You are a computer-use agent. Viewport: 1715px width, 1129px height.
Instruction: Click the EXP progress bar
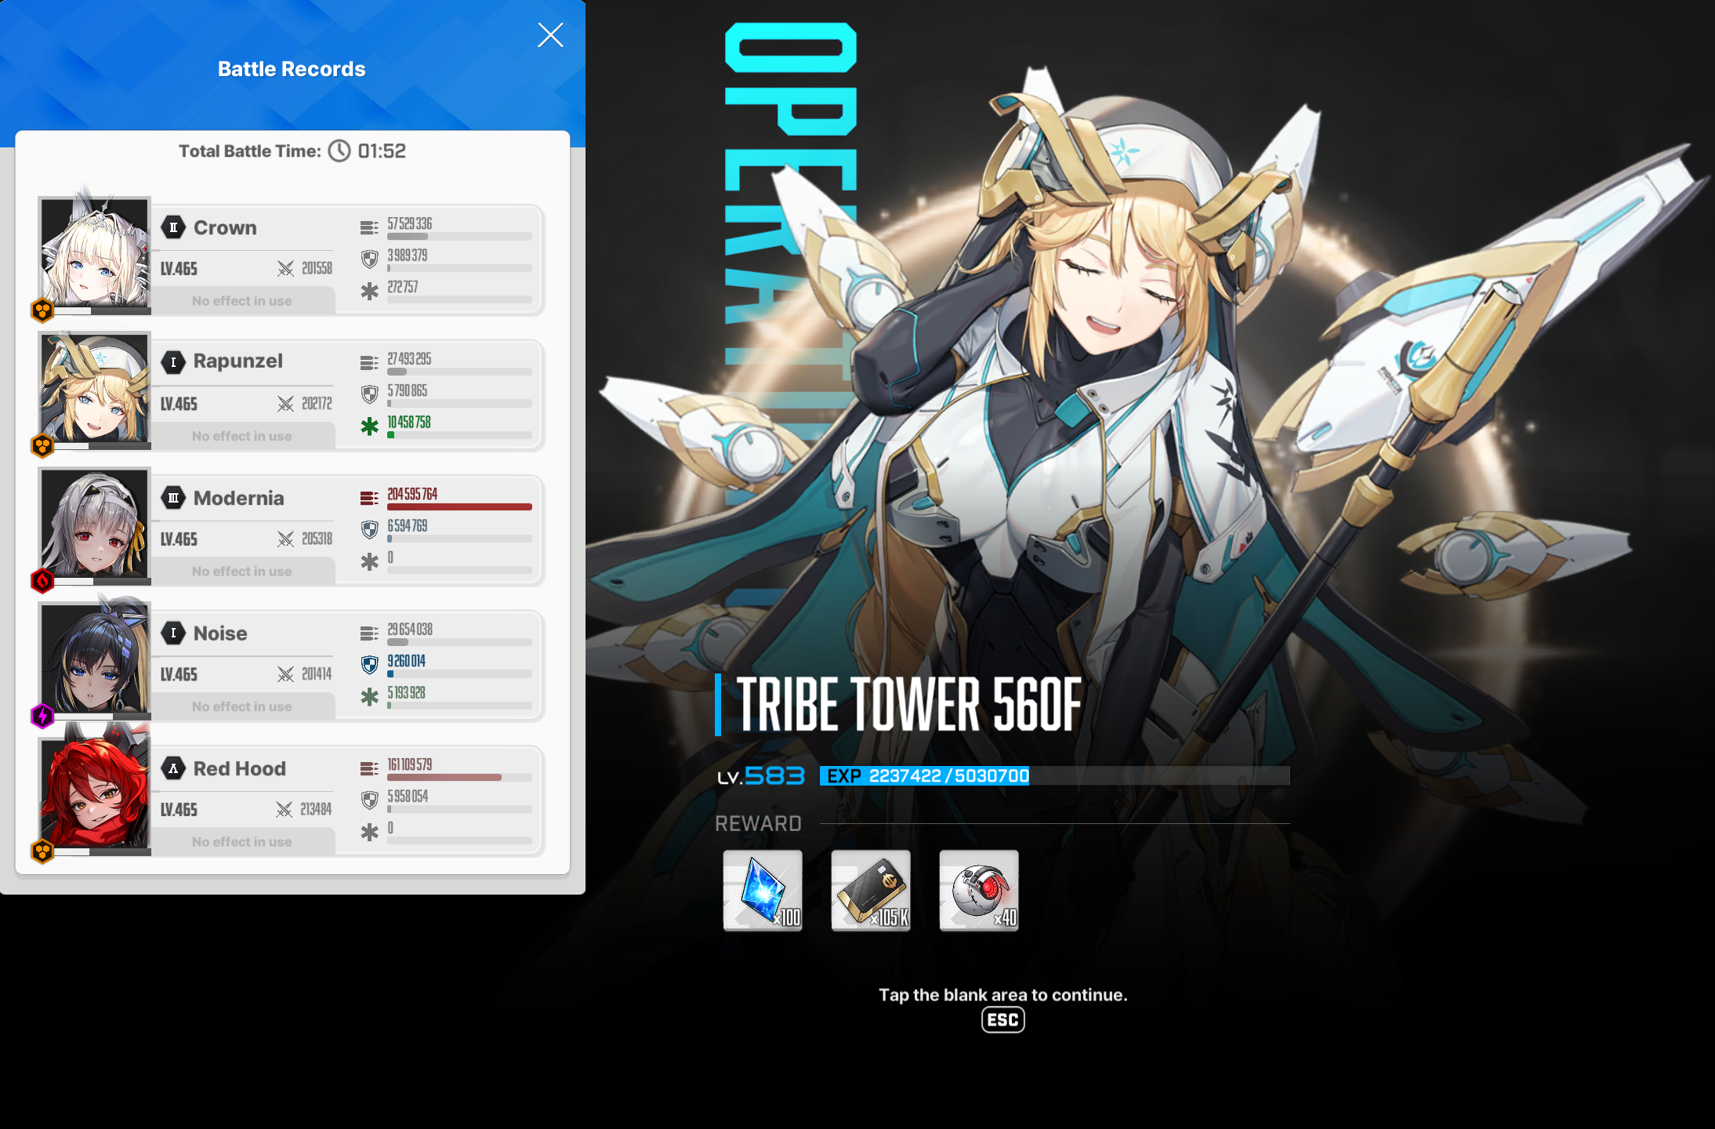point(1055,776)
